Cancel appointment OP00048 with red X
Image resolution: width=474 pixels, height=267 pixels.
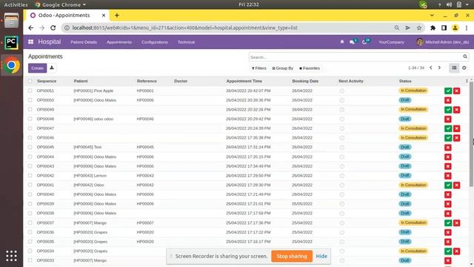448,119
